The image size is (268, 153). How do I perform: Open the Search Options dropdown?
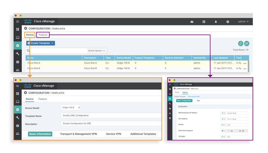click(x=97, y=51)
